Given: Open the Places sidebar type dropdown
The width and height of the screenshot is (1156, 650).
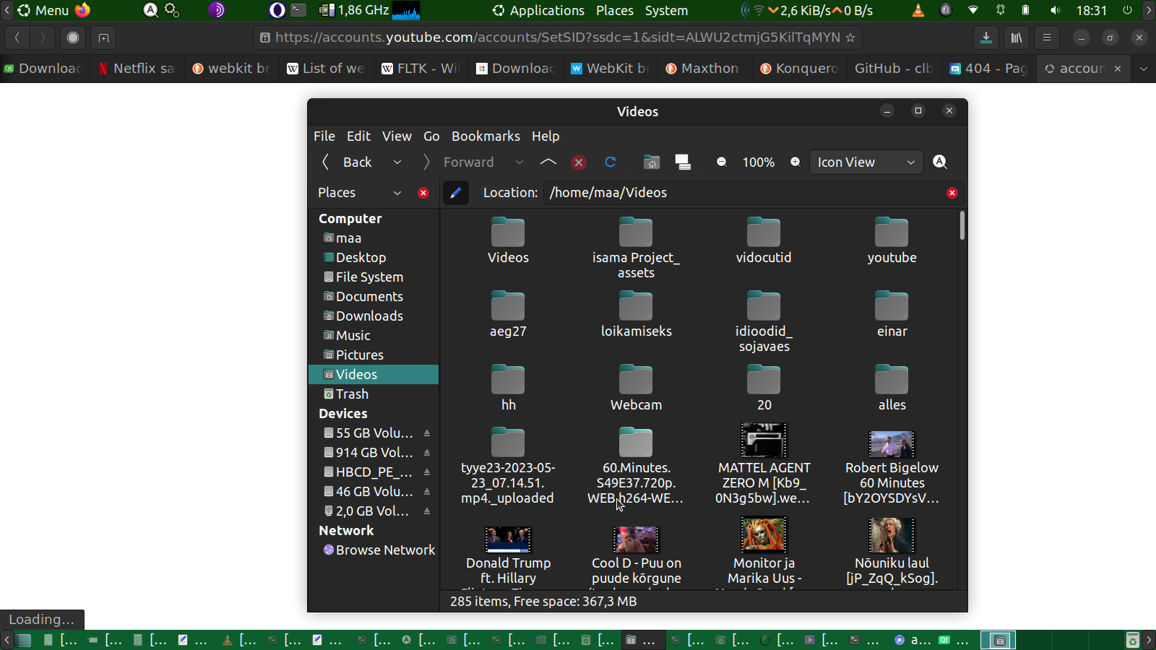Looking at the screenshot, I should pos(397,193).
